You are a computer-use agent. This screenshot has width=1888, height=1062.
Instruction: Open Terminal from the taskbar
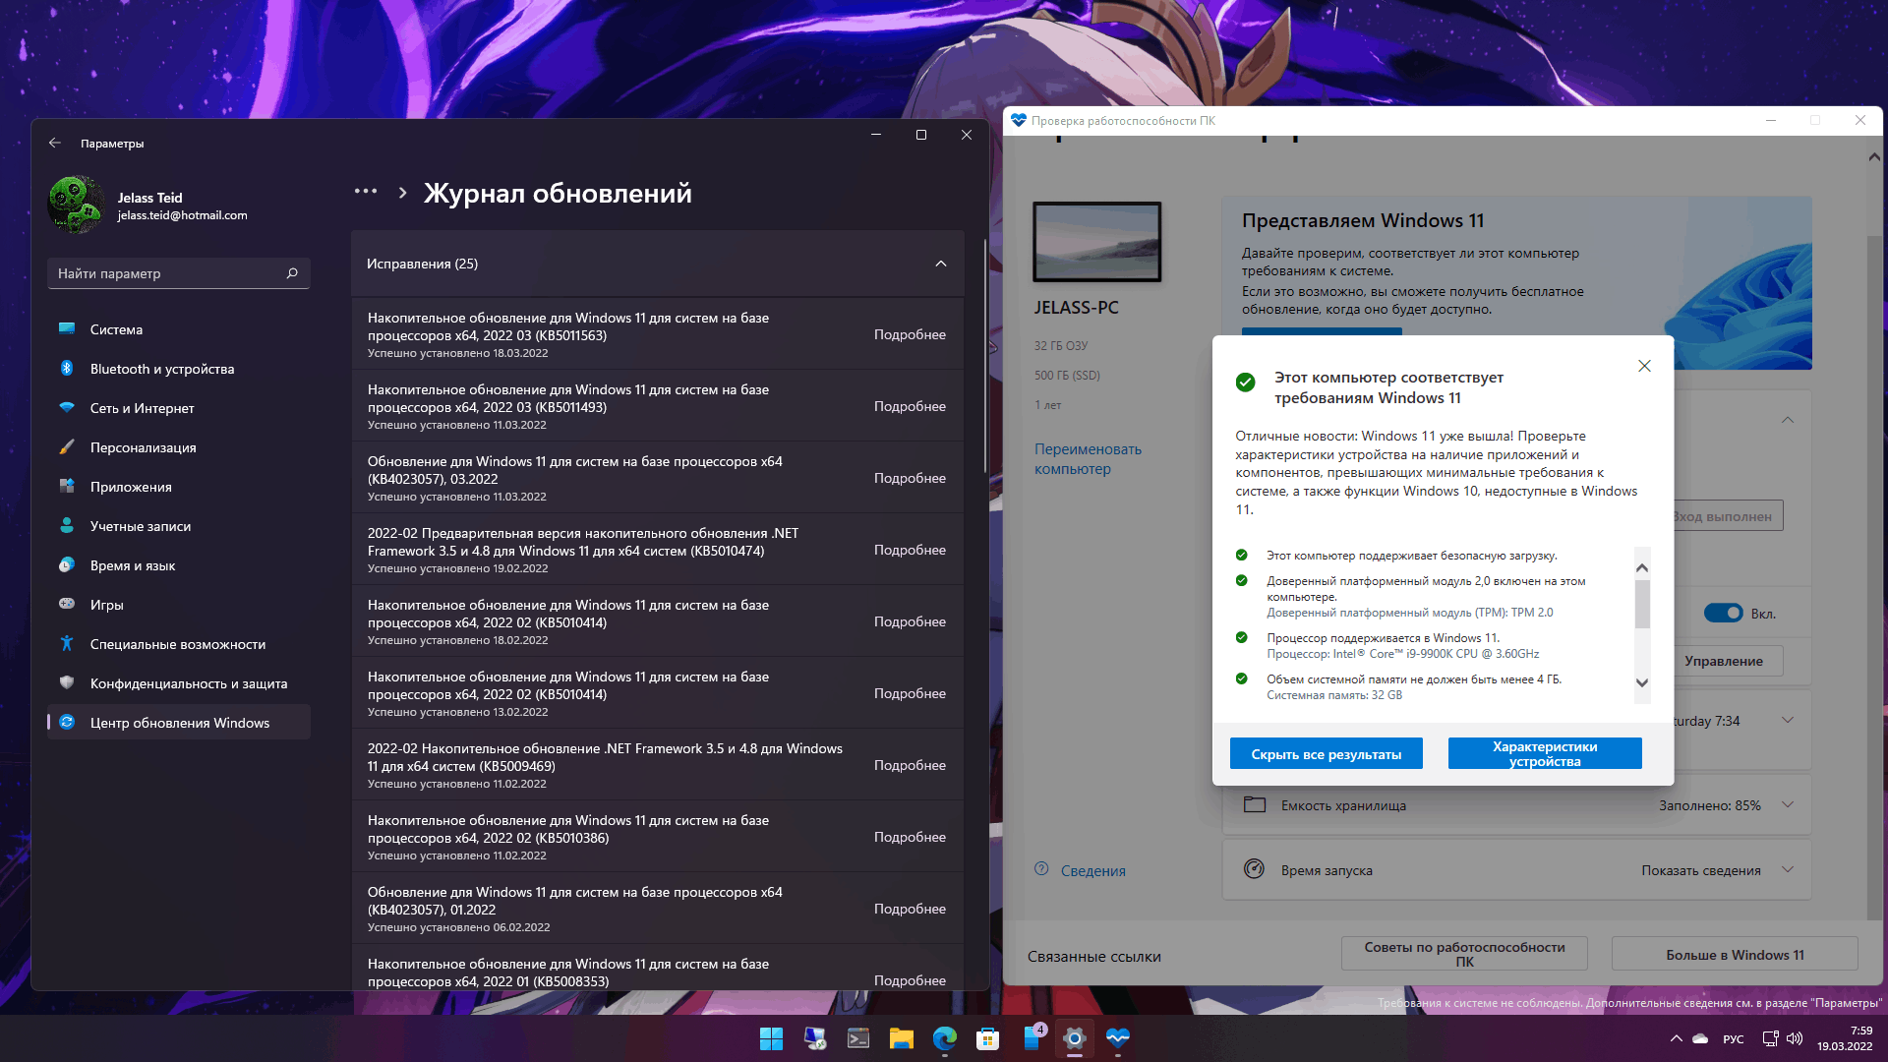[x=857, y=1038]
